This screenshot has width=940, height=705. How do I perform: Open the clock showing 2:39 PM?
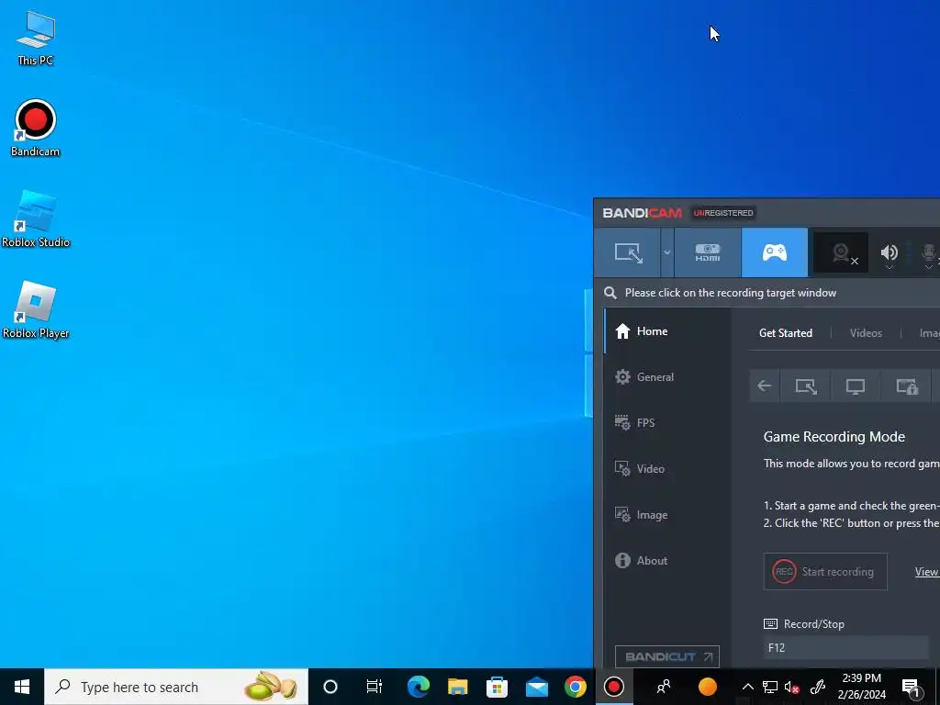(x=861, y=687)
